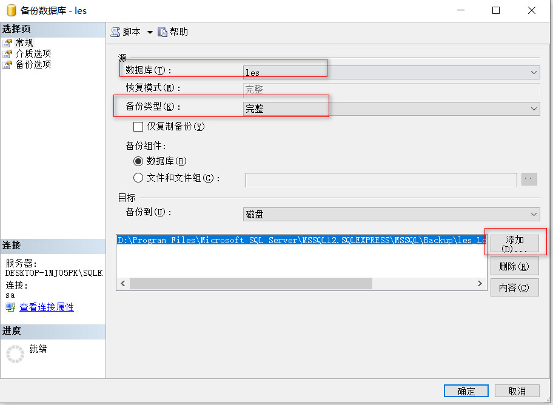
Task: Open the 备份到 dropdown showing 磁盘
Action: pyautogui.click(x=392, y=214)
